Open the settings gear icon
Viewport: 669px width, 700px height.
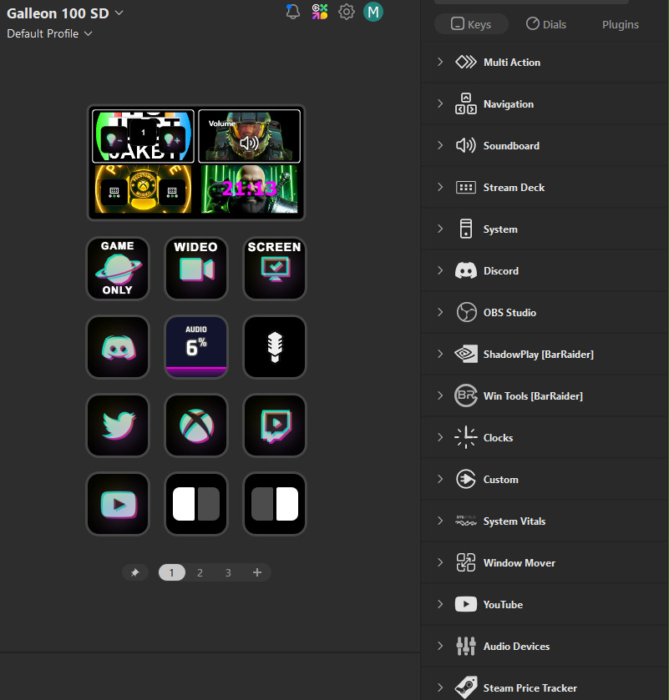tap(347, 12)
